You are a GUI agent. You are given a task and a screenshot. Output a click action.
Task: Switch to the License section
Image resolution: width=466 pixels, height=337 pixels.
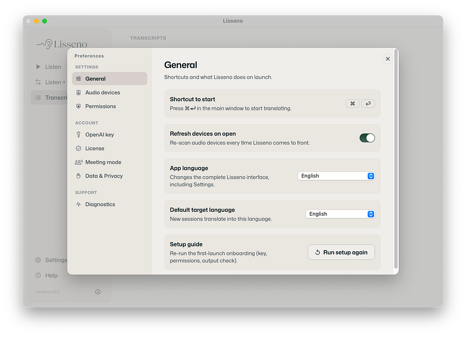tap(110, 148)
